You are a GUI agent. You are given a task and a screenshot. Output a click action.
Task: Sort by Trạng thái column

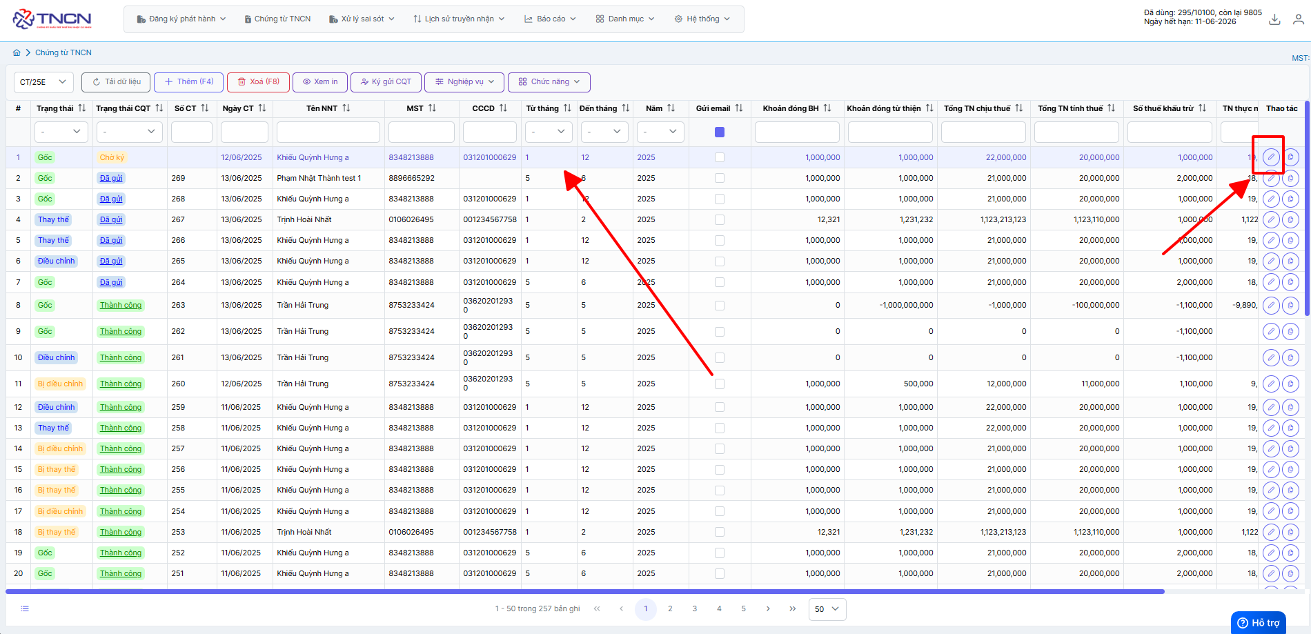click(82, 108)
